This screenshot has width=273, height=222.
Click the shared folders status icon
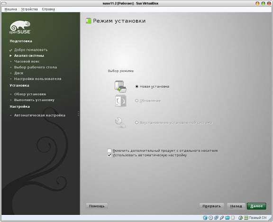(x=227, y=218)
